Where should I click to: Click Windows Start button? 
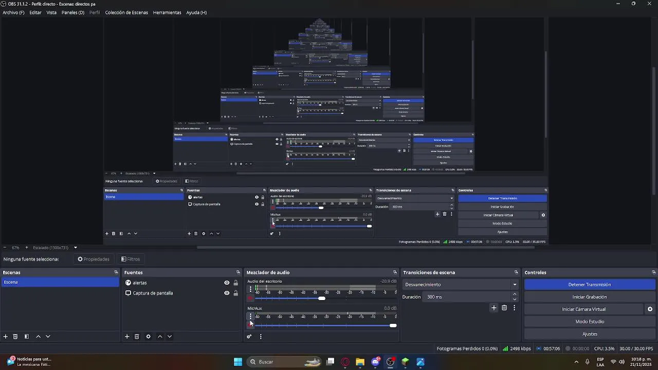click(238, 362)
